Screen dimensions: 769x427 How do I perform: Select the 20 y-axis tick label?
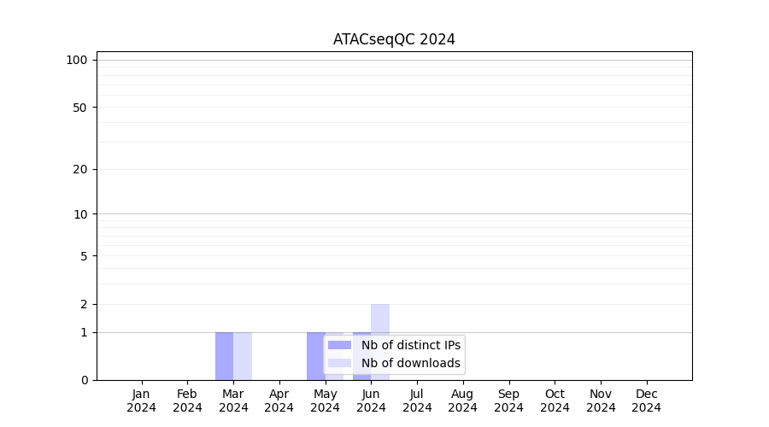[80, 169]
